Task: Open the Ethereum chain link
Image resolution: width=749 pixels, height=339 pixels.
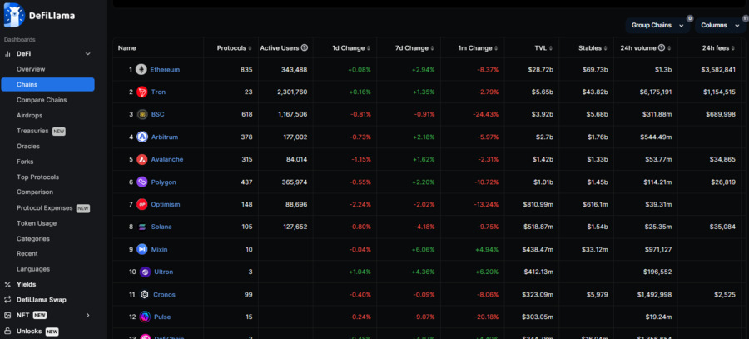Action: click(165, 70)
